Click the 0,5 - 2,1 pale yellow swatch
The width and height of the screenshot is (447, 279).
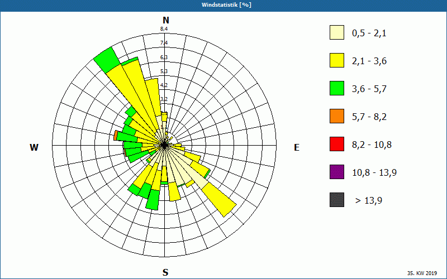point(337,32)
